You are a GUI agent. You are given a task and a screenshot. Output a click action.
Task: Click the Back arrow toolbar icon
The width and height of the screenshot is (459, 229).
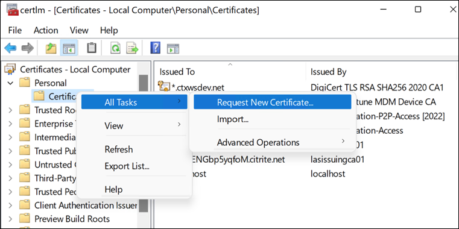click(10, 48)
